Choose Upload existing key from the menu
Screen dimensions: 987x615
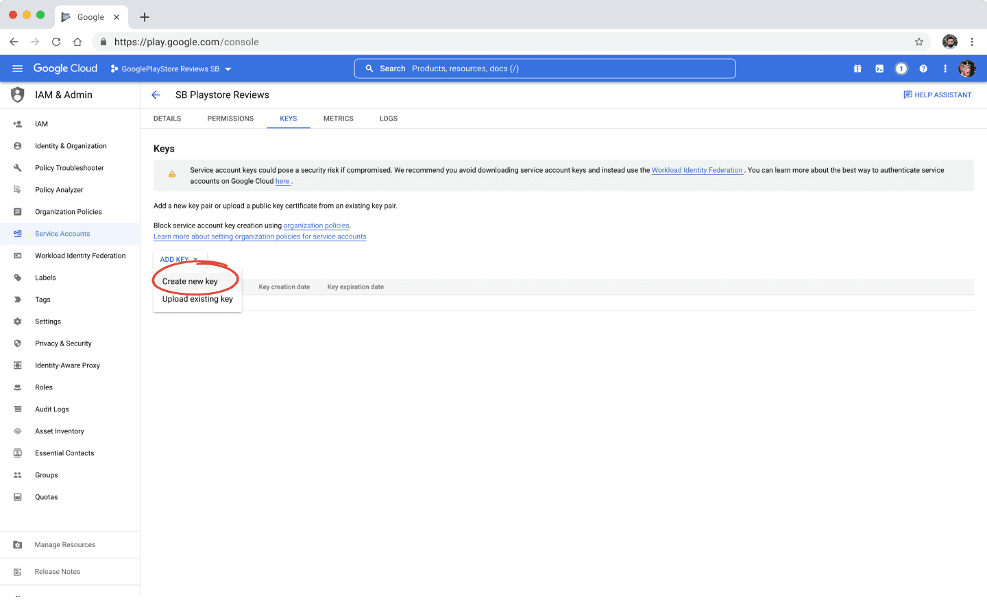pos(197,299)
